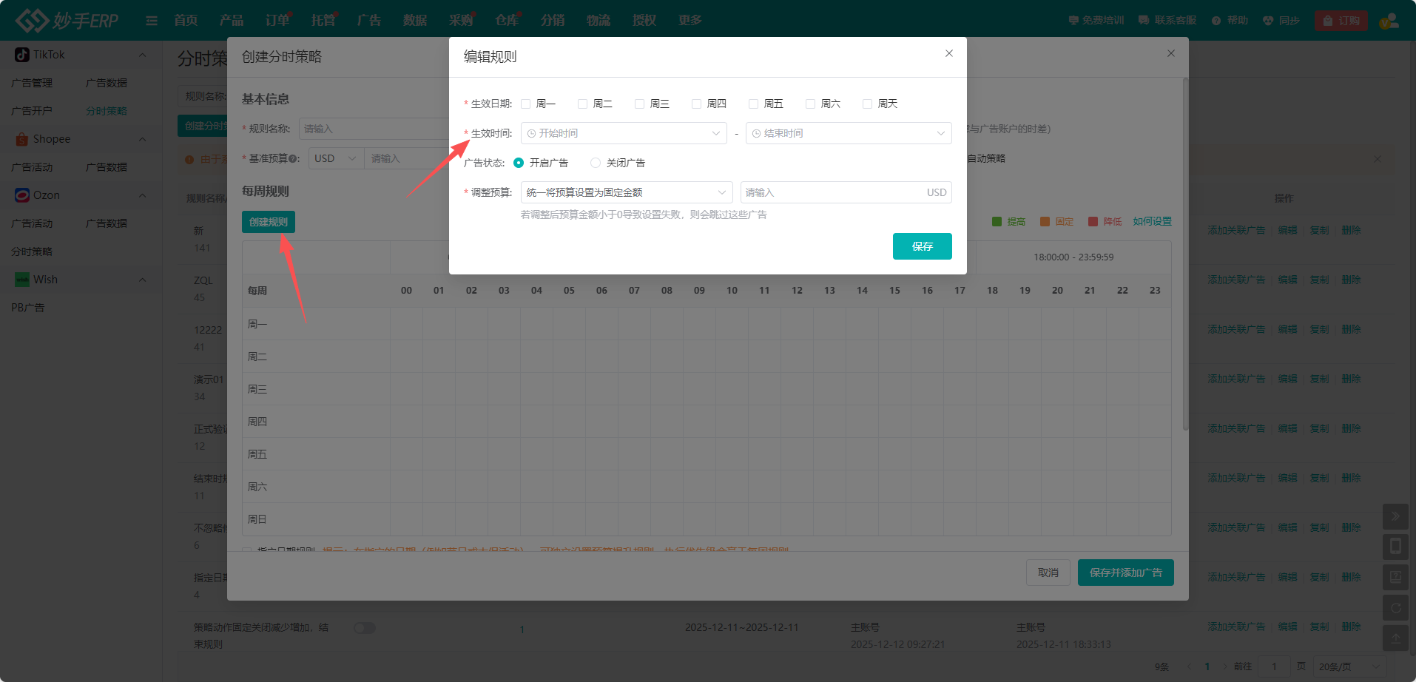Click the Shopee platform icon
1416x682 pixels.
pyautogui.click(x=21, y=139)
